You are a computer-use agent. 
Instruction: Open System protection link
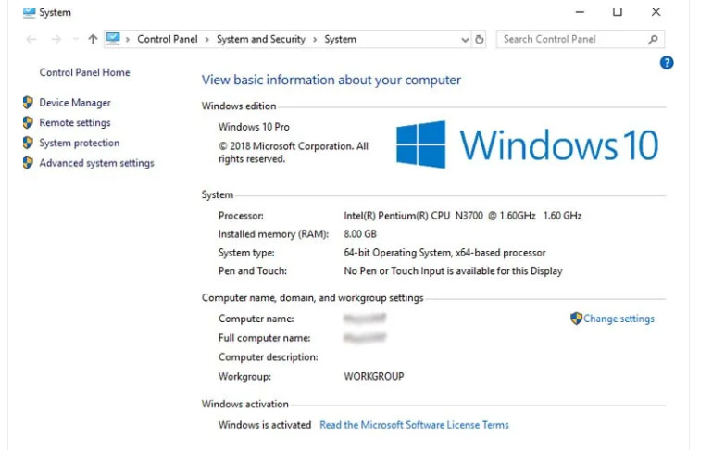pos(80,143)
